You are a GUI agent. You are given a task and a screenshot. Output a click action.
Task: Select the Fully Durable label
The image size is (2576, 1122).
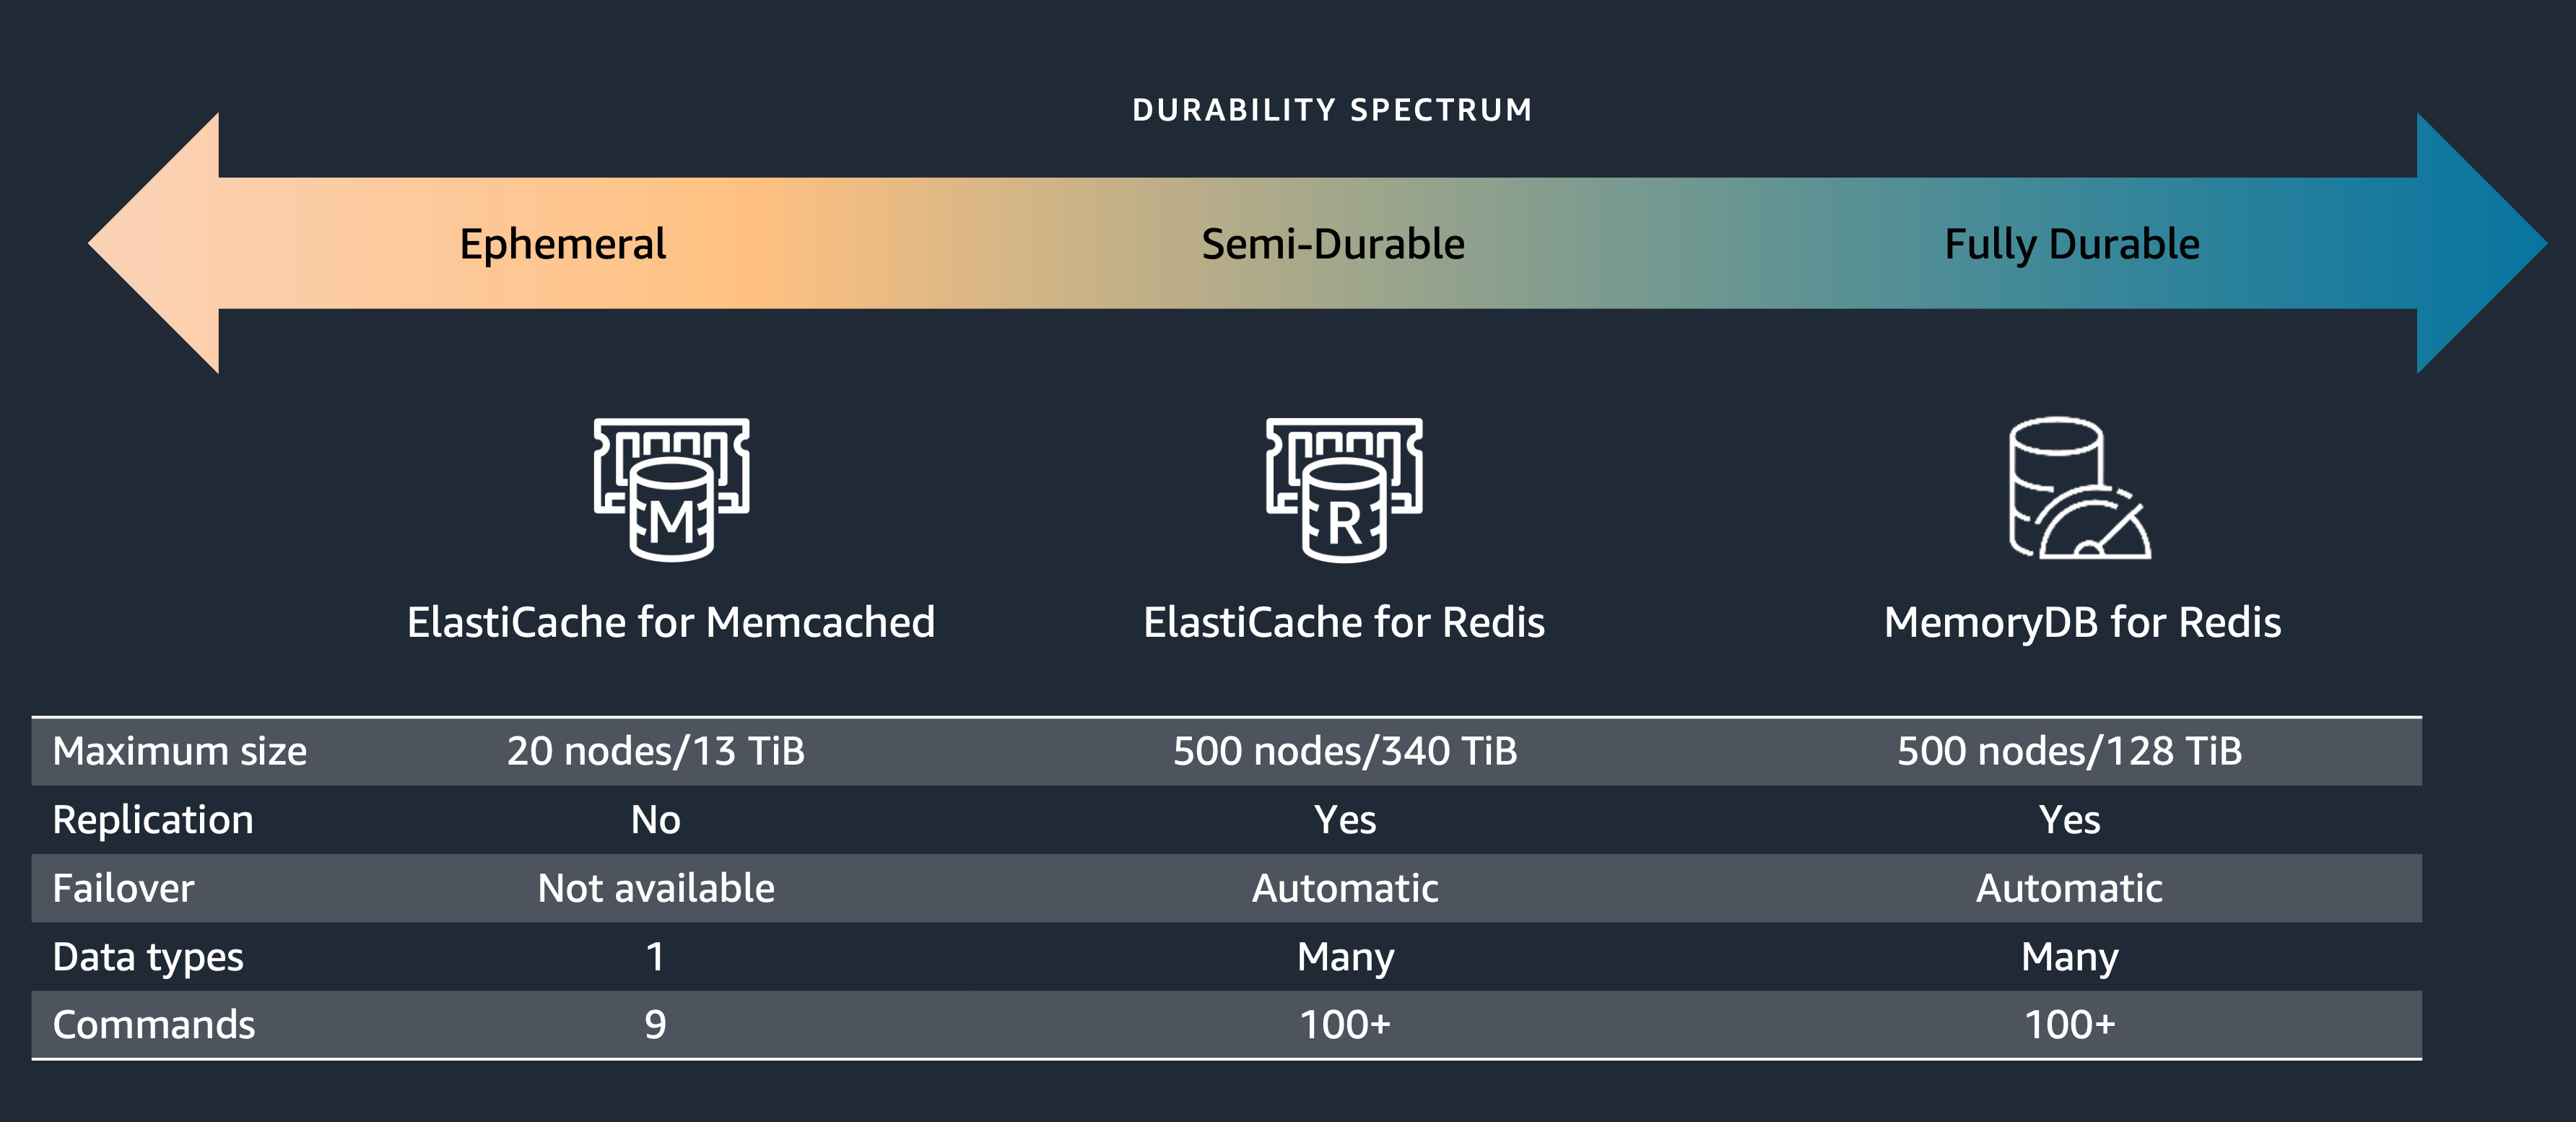click(2072, 245)
